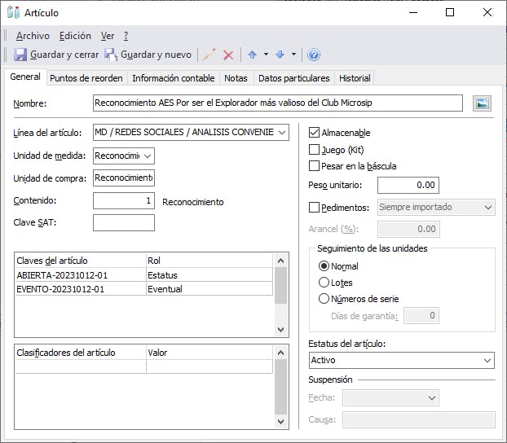Click the Guardar y cerrar save icon

click(21, 55)
